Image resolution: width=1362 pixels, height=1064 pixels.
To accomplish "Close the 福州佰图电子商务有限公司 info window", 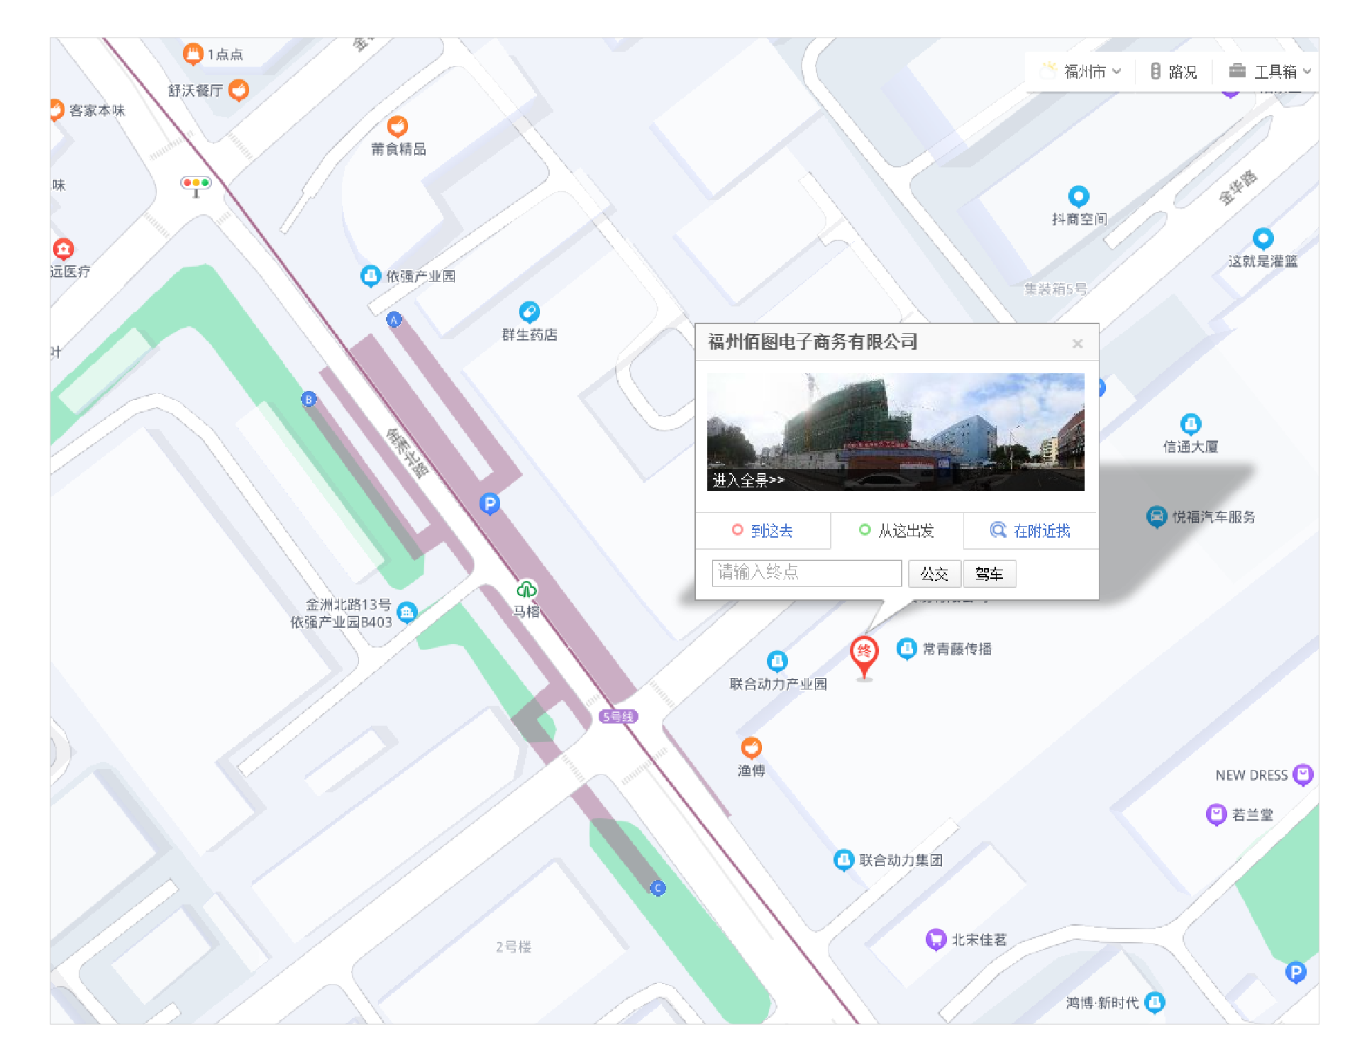I will tap(1078, 343).
